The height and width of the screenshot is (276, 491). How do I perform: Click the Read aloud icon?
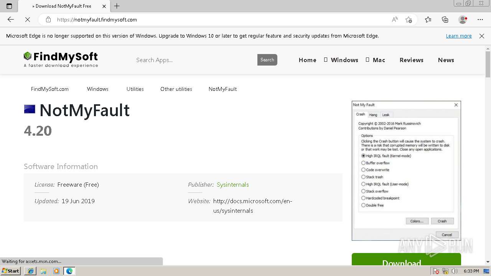[395, 20]
